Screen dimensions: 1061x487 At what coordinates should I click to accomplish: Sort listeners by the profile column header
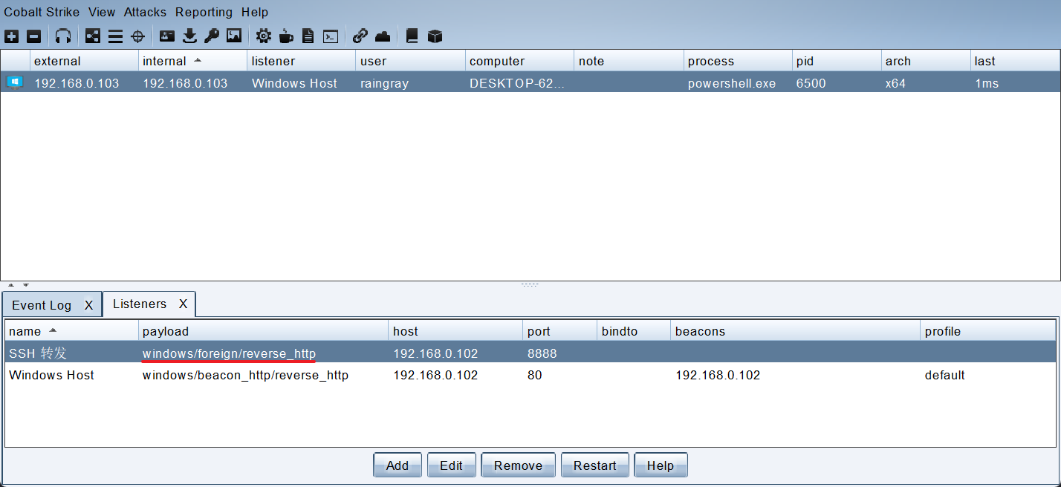987,331
